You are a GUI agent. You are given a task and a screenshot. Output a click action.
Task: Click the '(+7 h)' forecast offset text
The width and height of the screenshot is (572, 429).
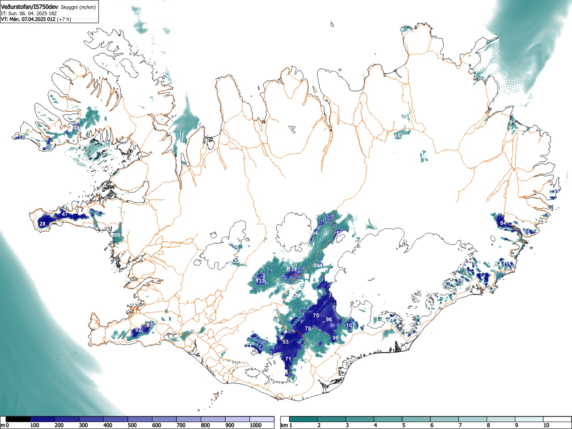click(x=63, y=19)
